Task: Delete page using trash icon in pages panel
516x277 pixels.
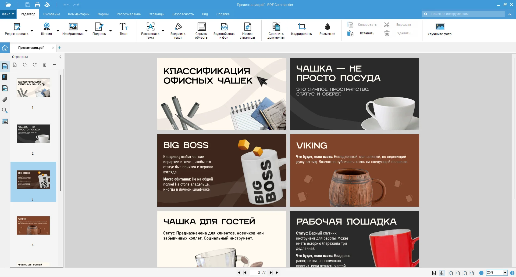Action: pos(45,65)
